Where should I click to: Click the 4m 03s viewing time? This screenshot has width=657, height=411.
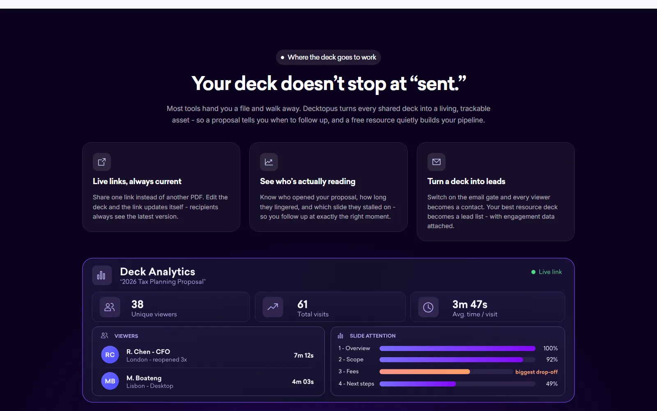pyautogui.click(x=303, y=382)
